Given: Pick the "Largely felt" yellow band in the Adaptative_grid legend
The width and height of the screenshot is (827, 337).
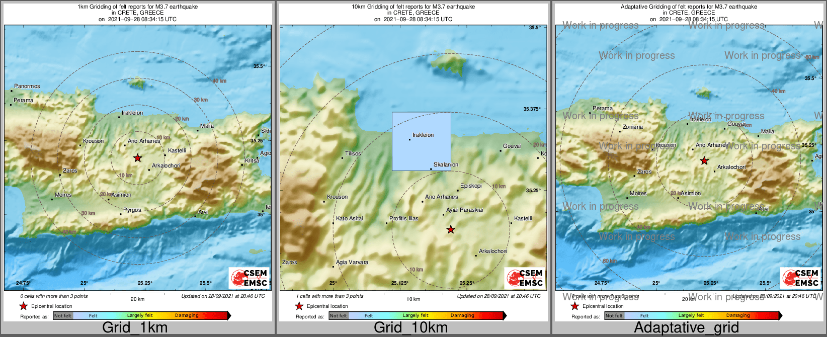Looking at the screenshot, I should click(x=691, y=316).
